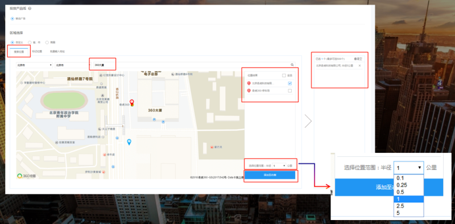455x224 pixels.
Task: Click the 区域选择 section heading
Action: coord(16,33)
